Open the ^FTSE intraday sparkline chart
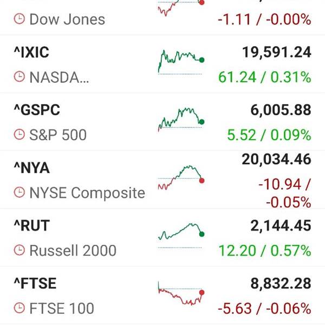This screenshot has width=325, height=325. [x=181, y=293]
